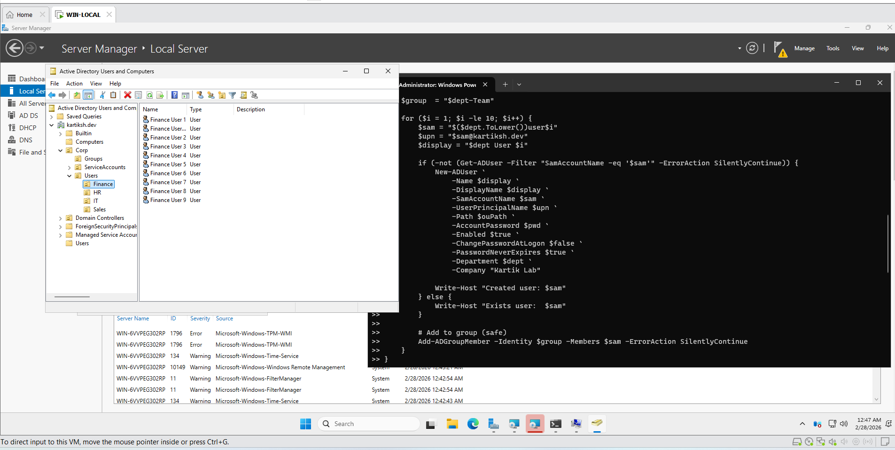Image resolution: width=895 pixels, height=450 pixels.
Task: Select the IT organizational unit
Action: tap(95, 201)
